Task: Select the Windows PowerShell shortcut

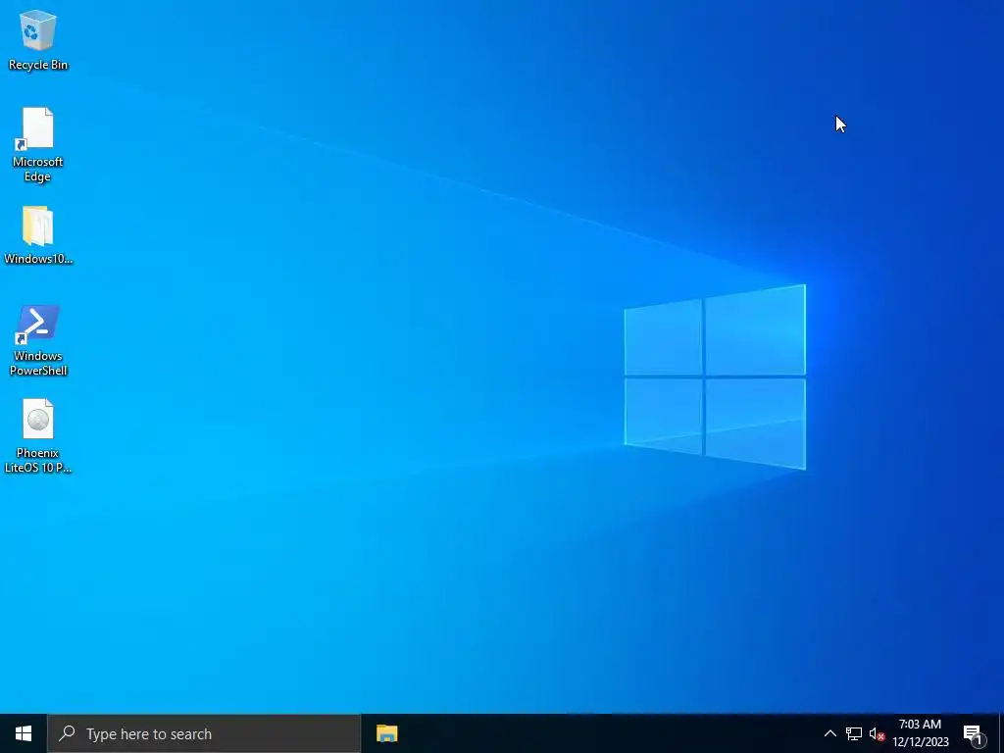Action: point(38,340)
